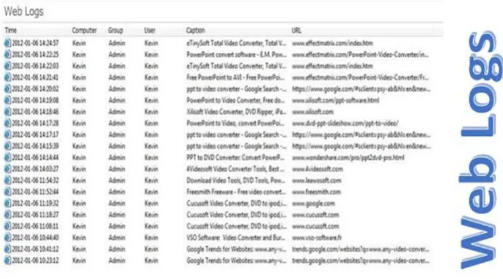Select URL www.google.com in the 11:19:32 row

[314, 203]
